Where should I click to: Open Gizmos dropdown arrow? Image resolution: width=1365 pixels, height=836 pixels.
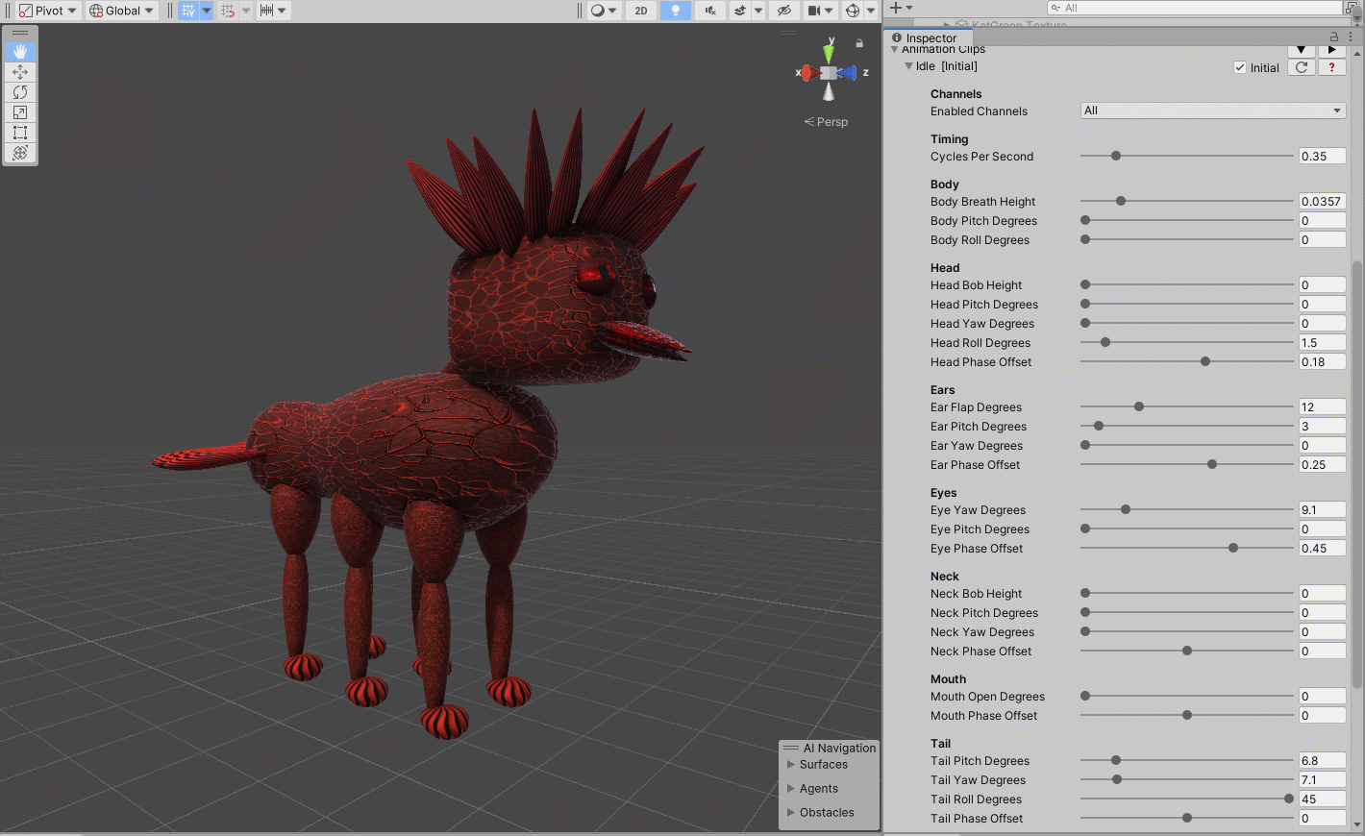tap(871, 11)
